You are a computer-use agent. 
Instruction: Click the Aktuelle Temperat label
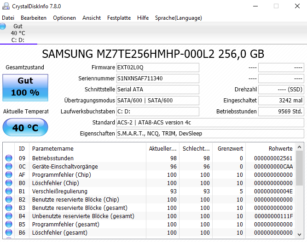(26, 111)
